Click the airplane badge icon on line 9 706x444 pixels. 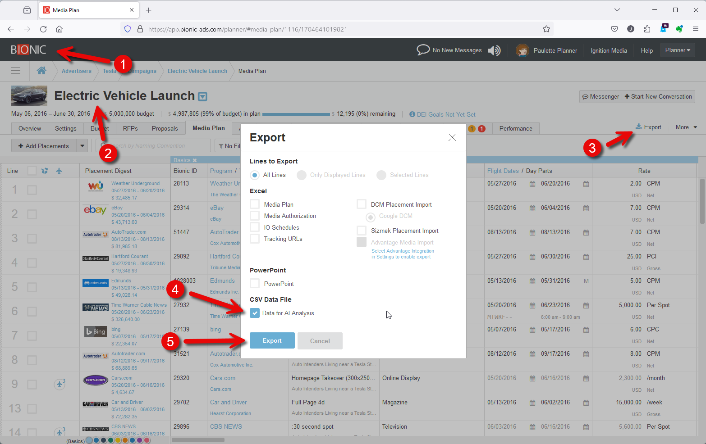pos(60,384)
